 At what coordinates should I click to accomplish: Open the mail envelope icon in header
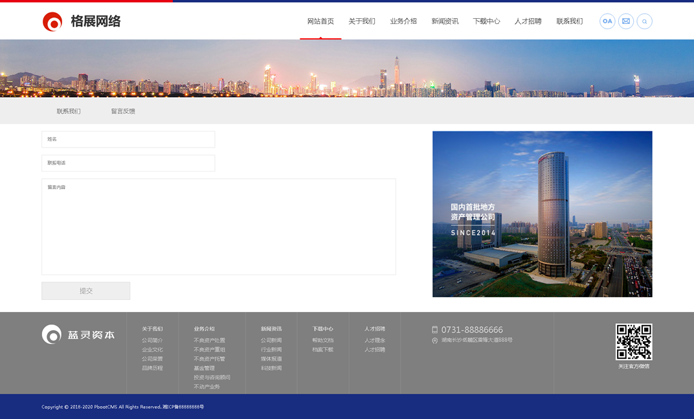[x=626, y=21]
